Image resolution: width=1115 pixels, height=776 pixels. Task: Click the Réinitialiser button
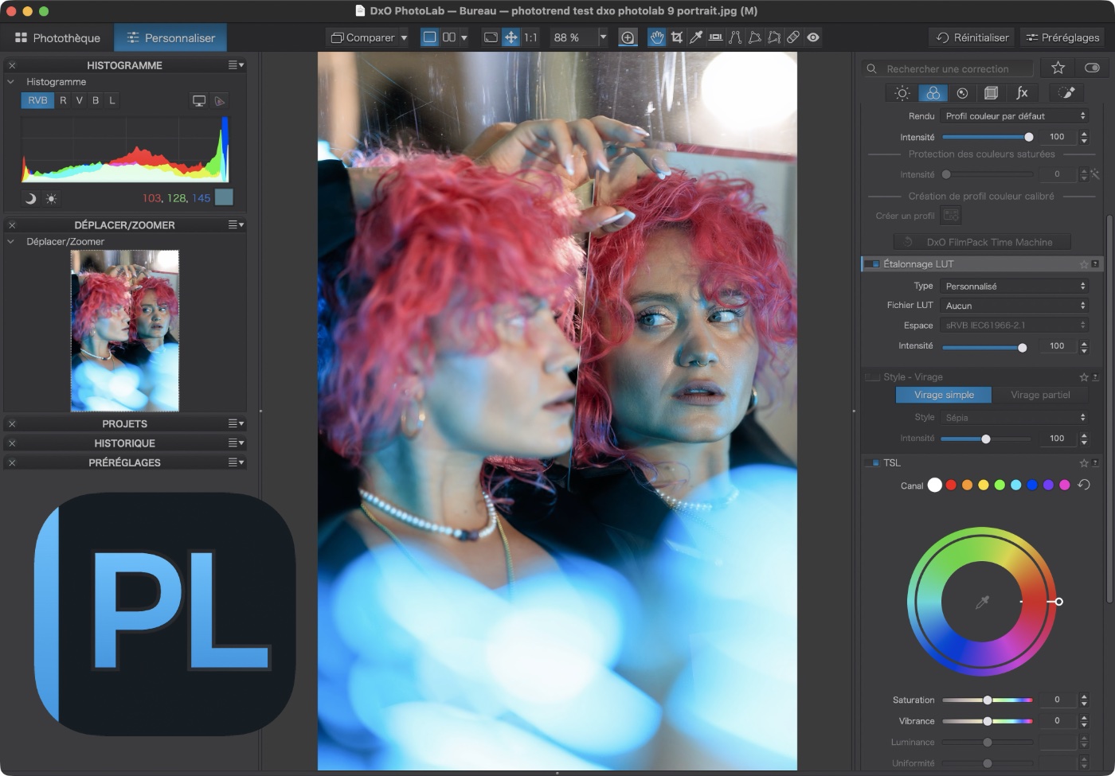coord(972,37)
